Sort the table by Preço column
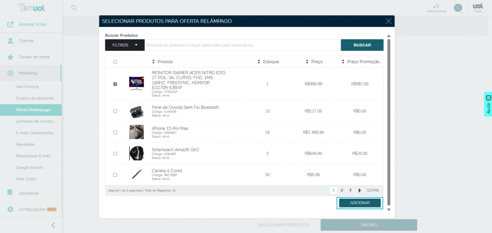492x233 pixels. (x=314, y=62)
